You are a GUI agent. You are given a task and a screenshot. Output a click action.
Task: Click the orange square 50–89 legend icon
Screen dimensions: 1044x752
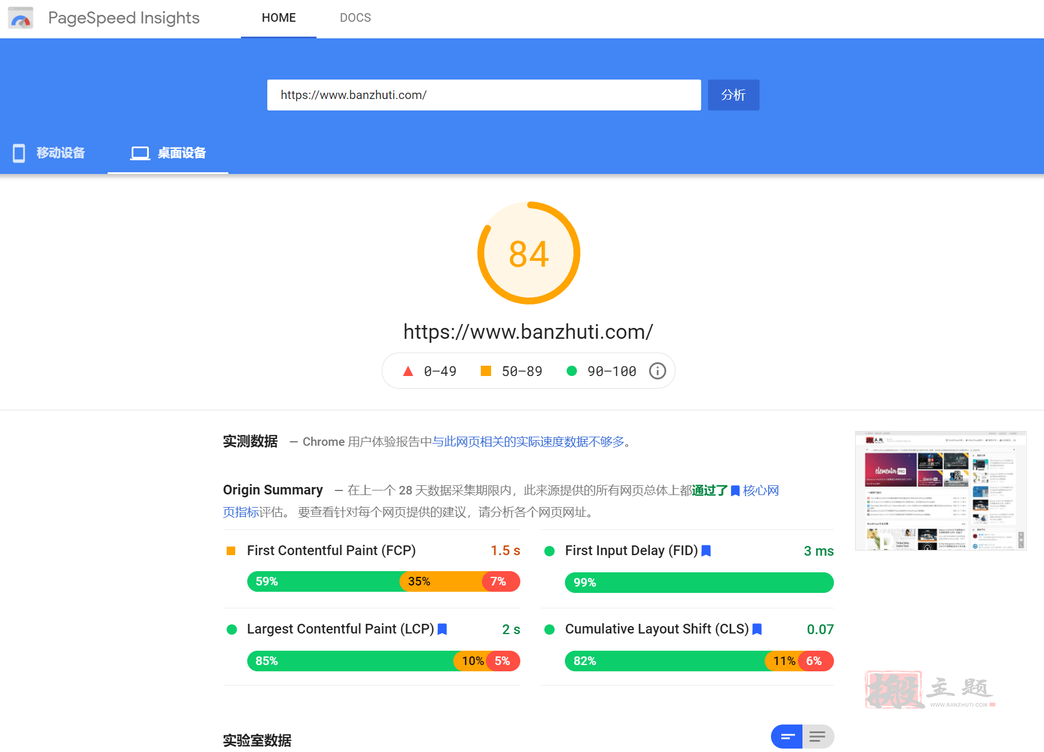pos(486,371)
